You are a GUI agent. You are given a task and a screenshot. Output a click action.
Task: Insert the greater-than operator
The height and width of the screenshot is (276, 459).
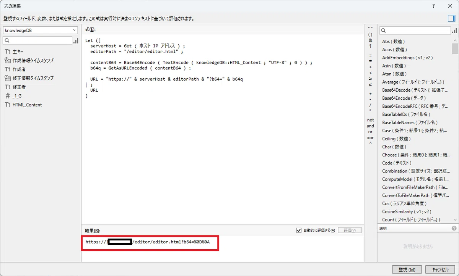370,67
